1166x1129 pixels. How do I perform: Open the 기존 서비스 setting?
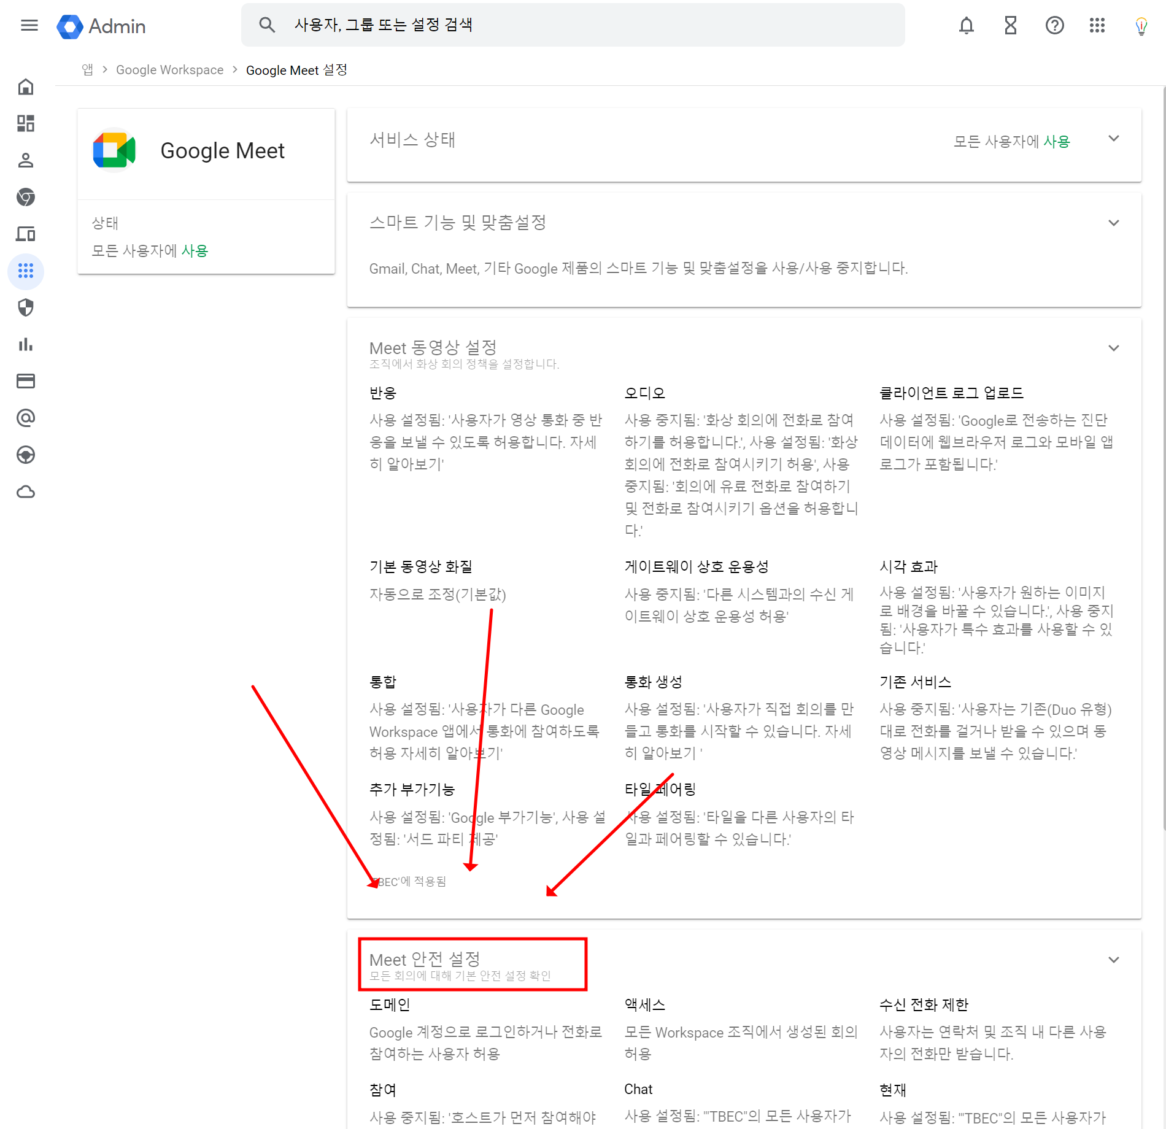pos(915,682)
